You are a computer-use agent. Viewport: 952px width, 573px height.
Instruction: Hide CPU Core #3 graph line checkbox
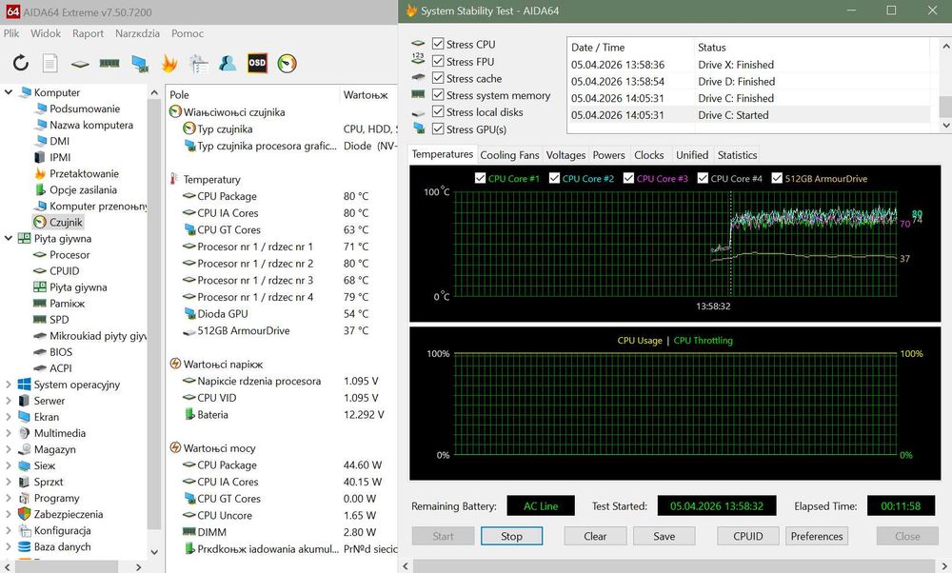629,178
